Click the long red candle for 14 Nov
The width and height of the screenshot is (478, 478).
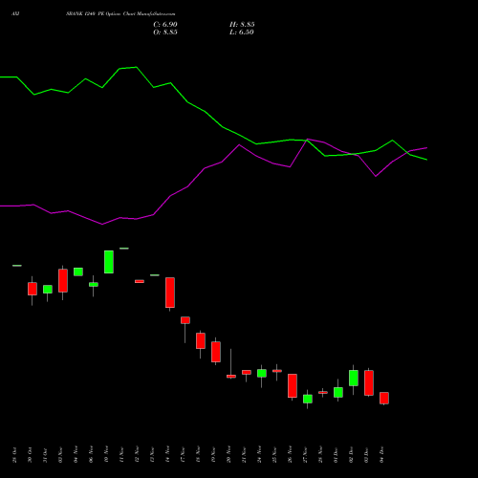[170, 293]
